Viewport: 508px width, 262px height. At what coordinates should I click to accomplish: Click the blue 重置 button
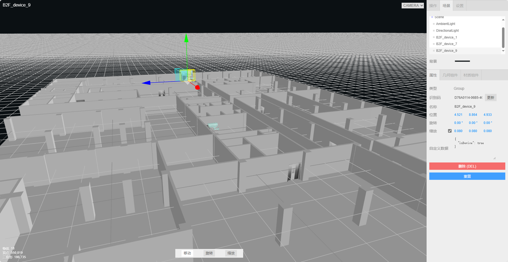(467, 176)
